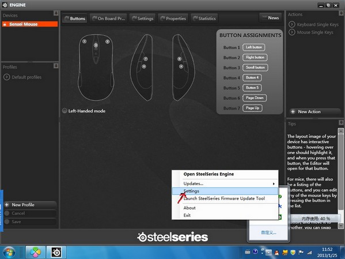This screenshot has height=259, width=345.
Task: Click the Page Down assignment for Button 6
Action: 255,98
